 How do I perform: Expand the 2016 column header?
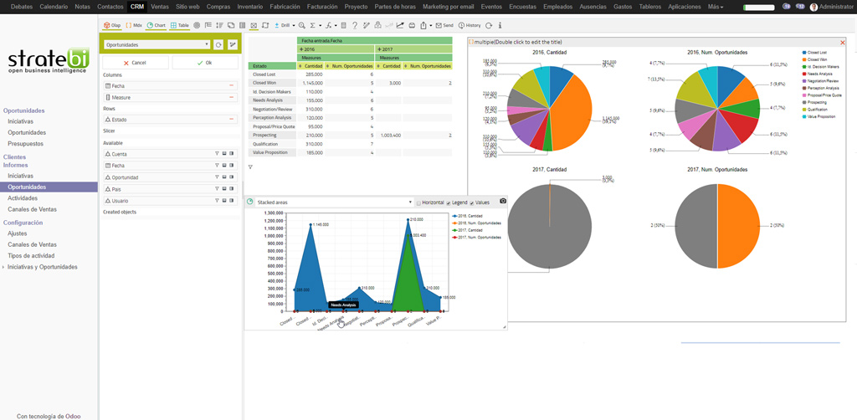pos(300,49)
